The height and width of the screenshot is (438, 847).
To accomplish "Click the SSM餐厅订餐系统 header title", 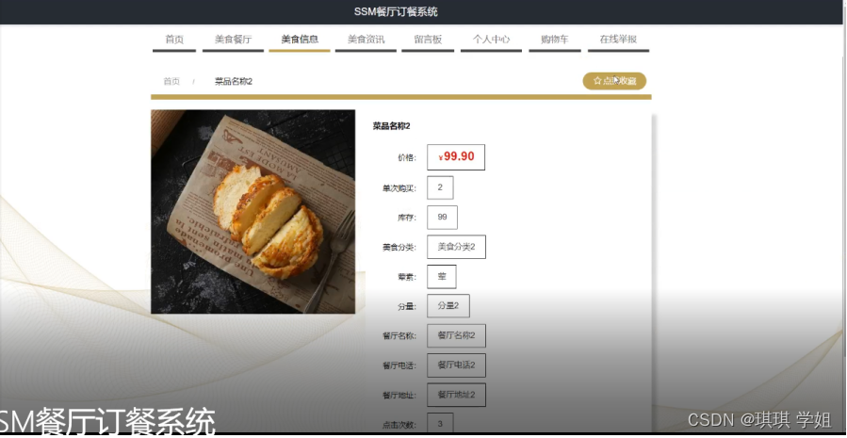I will coord(396,12).
